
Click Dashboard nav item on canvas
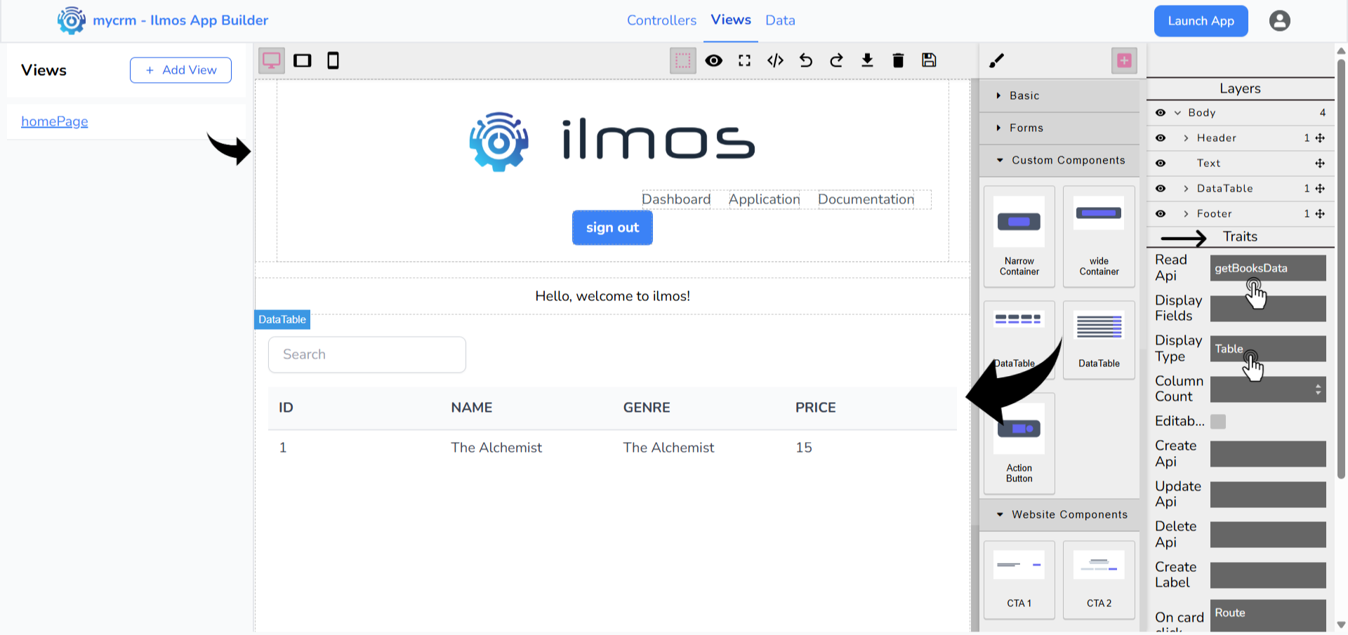pyautogui.click(x=676, y=199)
